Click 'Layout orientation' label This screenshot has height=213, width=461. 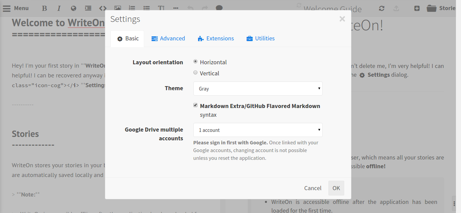(158, 62)
